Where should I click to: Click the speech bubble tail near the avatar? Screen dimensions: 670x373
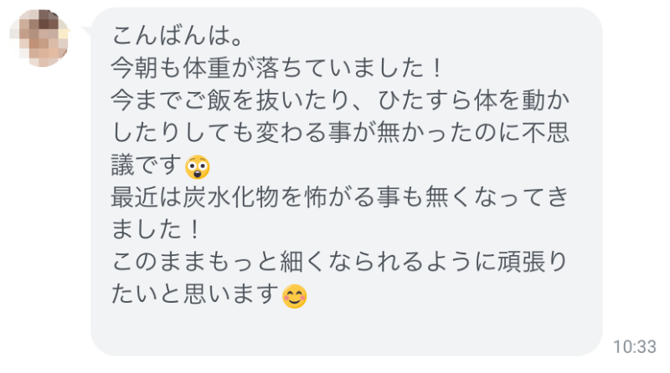(87, 31)
